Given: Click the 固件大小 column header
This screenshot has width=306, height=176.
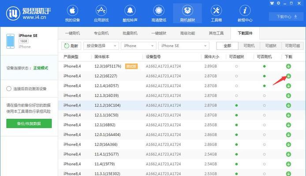Looking at the screenshot, I should click(212, 57).
